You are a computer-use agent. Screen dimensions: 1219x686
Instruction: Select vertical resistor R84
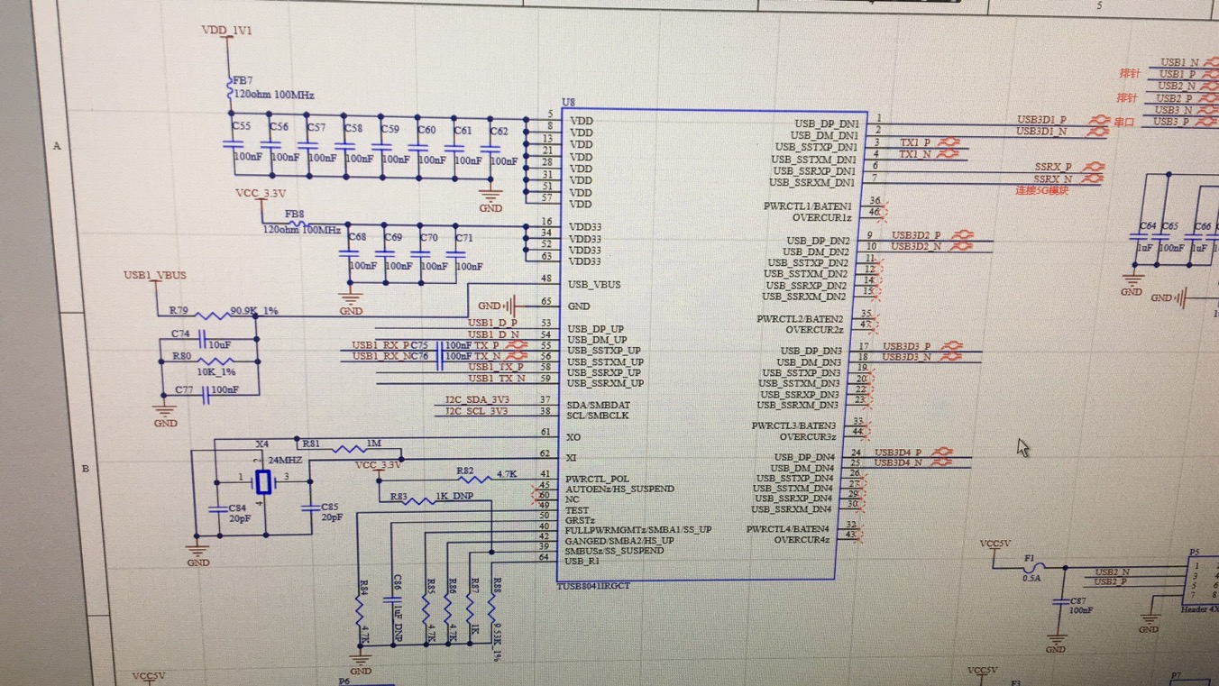point(362,612)
